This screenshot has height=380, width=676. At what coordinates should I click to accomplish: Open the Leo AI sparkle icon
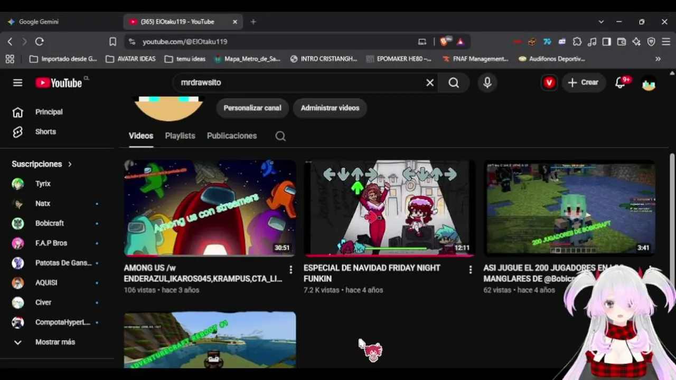[636, 42]
